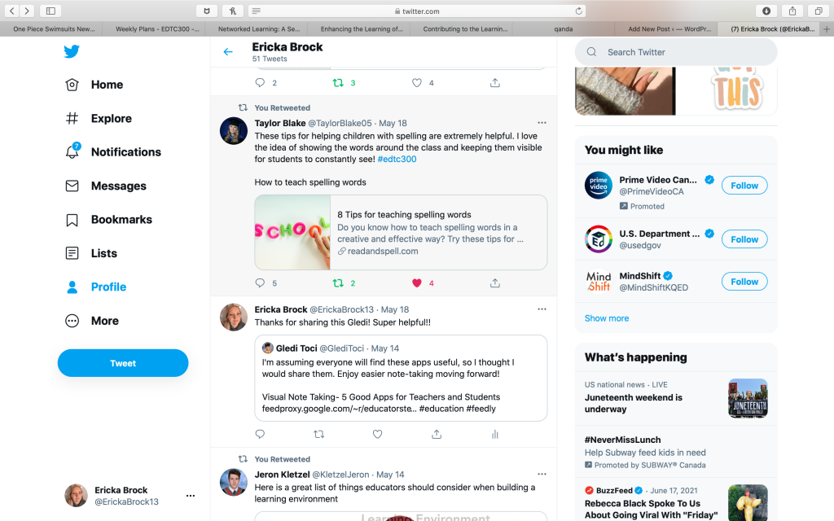Click Safari share button
This screenshot has width=834, height=521.
pyautogui.click(x=792, y=11)
